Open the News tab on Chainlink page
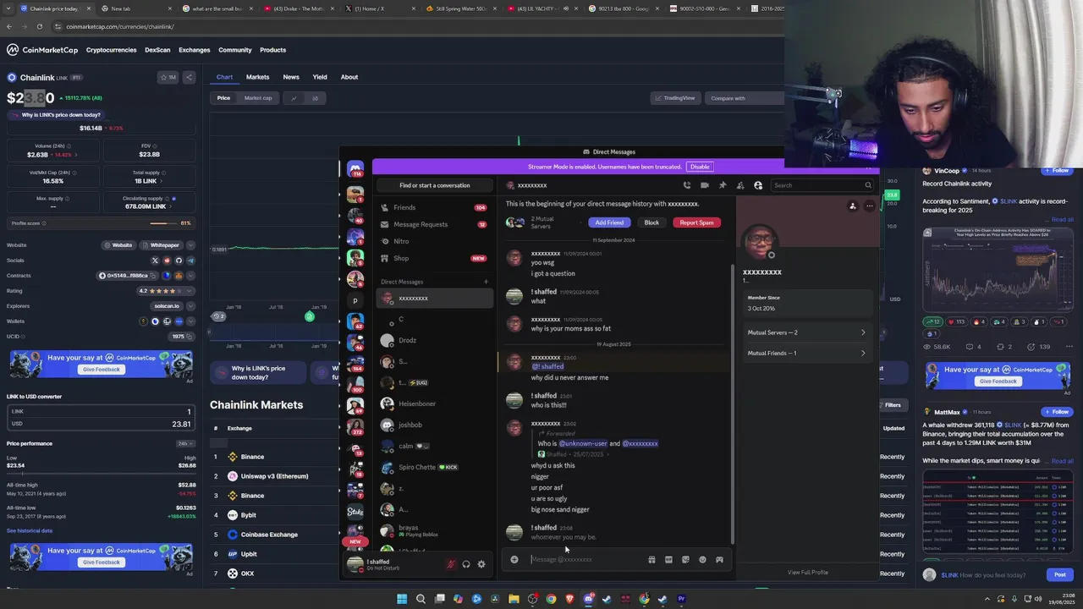 pos(290,77)
